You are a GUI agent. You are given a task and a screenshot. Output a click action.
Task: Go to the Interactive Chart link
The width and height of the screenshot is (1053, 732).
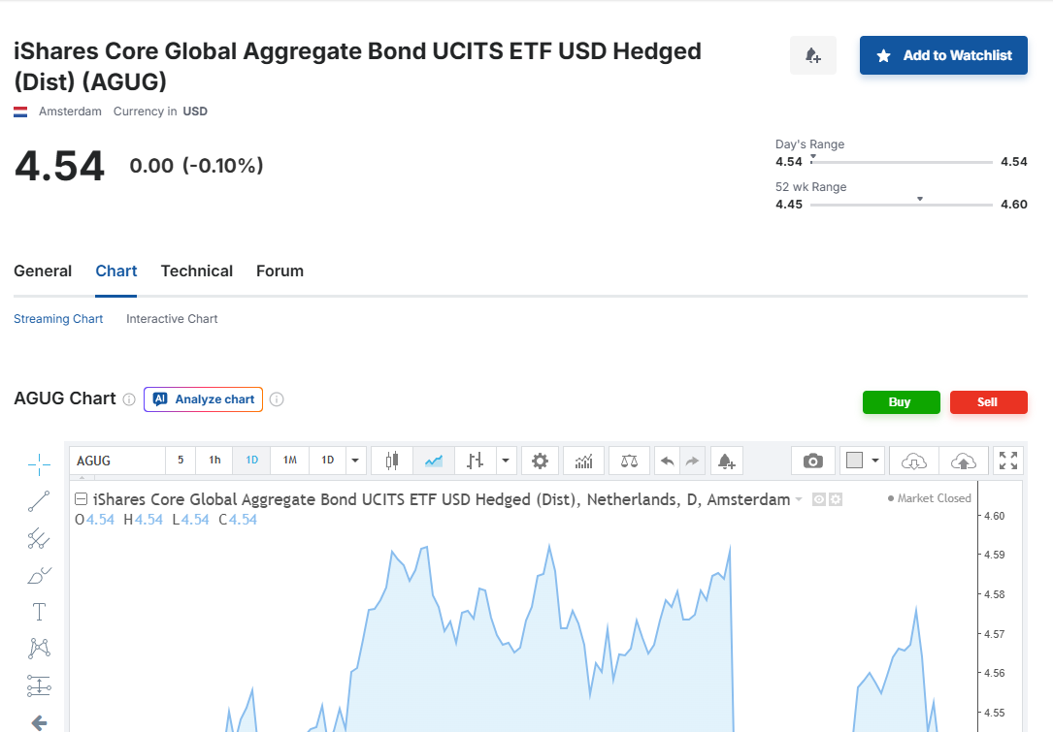172,319
